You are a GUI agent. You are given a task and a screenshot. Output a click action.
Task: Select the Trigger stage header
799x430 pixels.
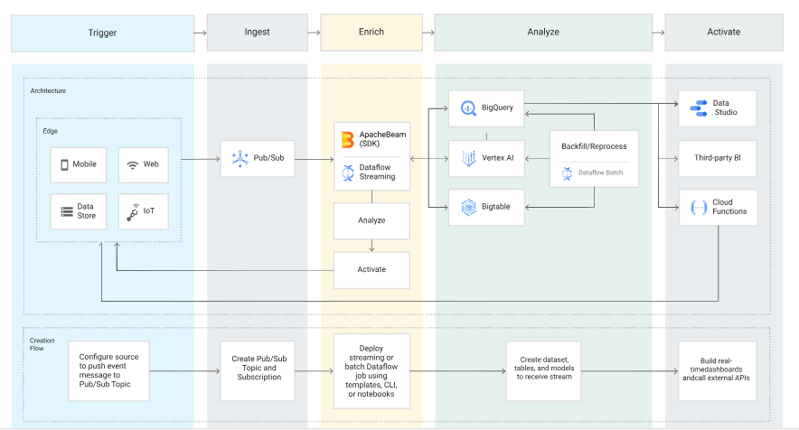click(102, 33)
